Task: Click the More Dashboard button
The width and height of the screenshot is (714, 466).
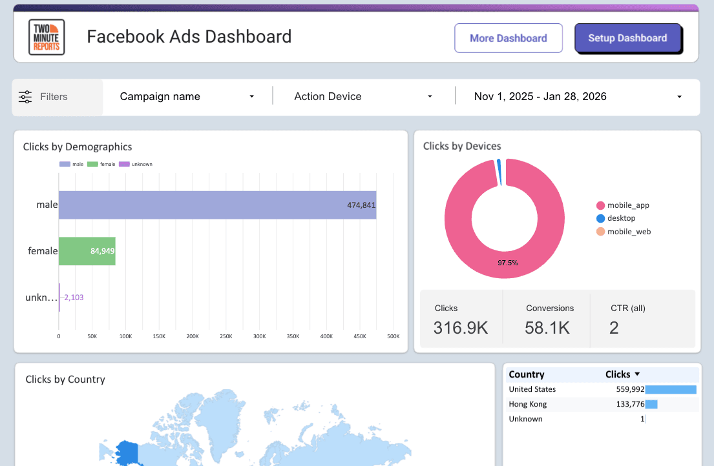Action: coord(509,38)
